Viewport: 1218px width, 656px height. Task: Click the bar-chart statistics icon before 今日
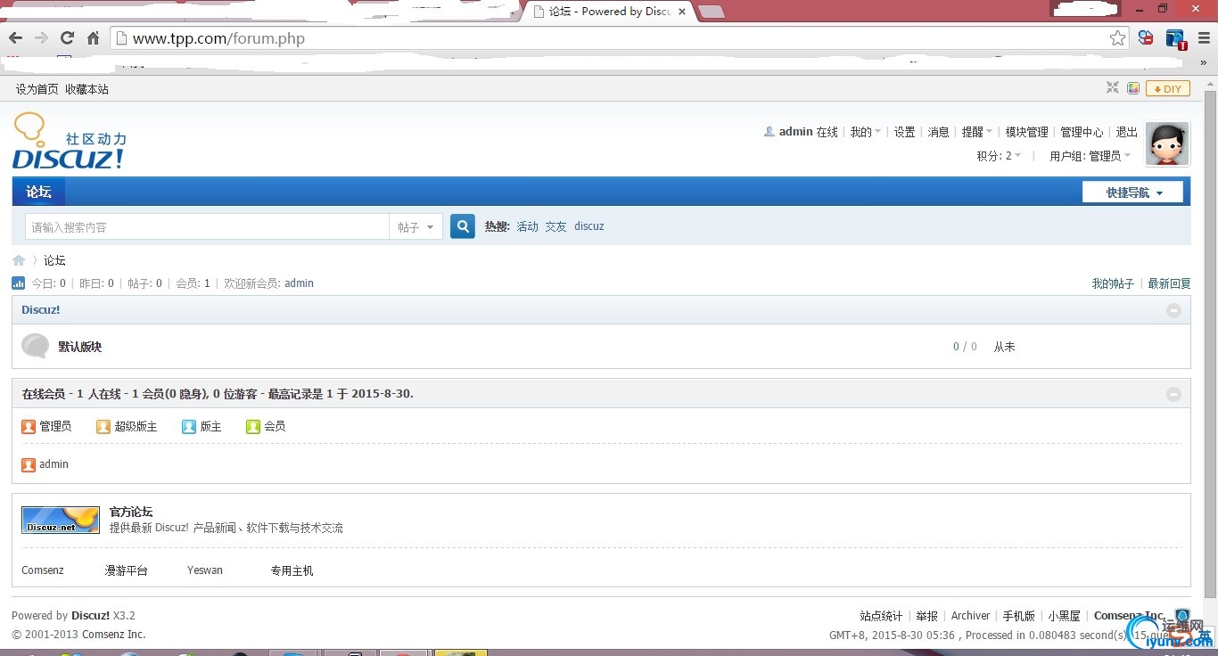pos(18,283)
